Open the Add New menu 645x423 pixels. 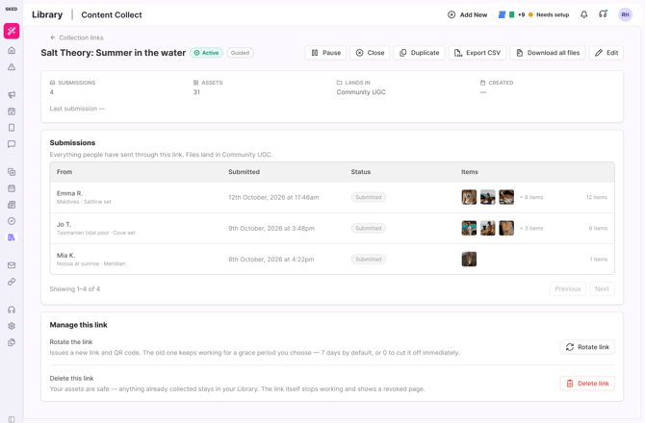pos(467,14)
